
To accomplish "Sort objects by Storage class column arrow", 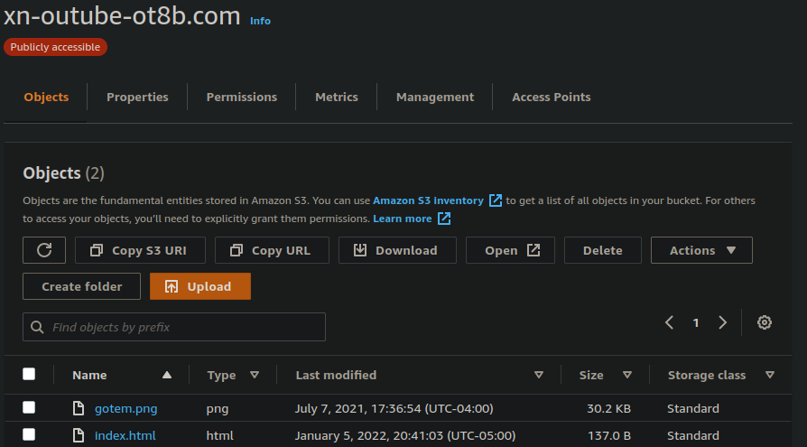I will tap(770, 375).
